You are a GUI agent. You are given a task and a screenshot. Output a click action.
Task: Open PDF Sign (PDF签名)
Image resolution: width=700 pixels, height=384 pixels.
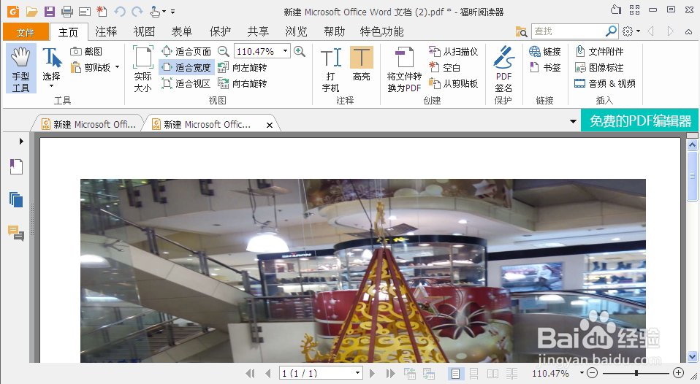point(503,69)
